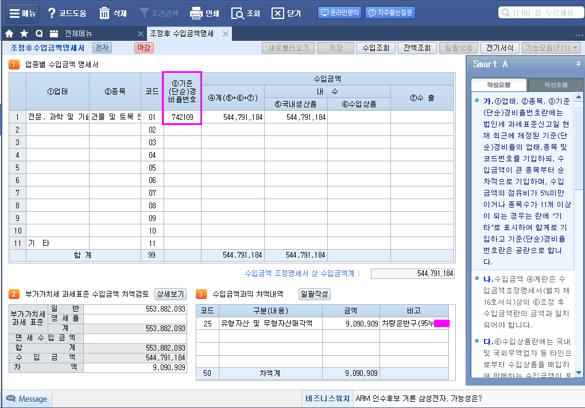The width and height of the screenshot is (585, 408).
Task: Close the 전체메뉴 tab
Action: point(141,34)
